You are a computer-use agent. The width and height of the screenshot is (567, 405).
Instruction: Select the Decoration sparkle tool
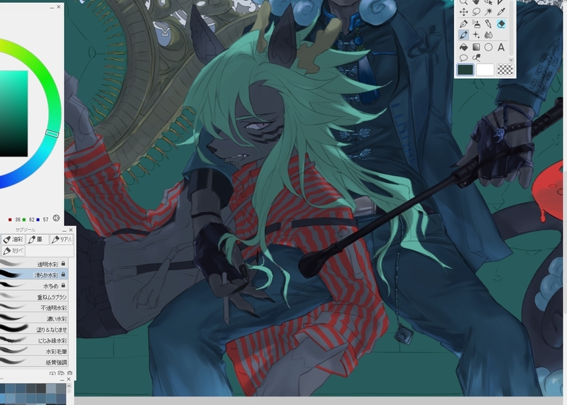pos(476,35)
